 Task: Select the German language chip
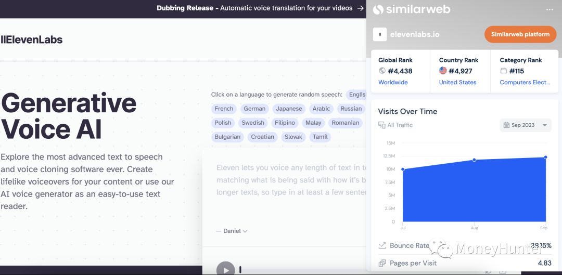[254, 109]
